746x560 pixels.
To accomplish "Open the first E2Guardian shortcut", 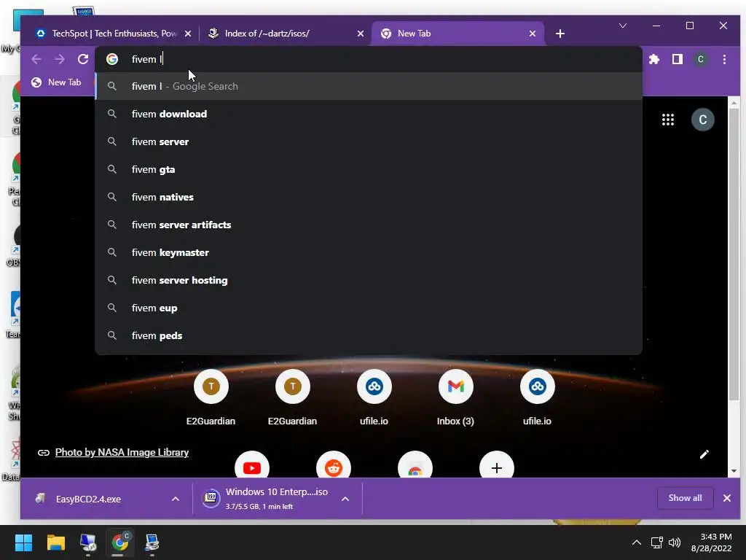I will coord(211,398).
